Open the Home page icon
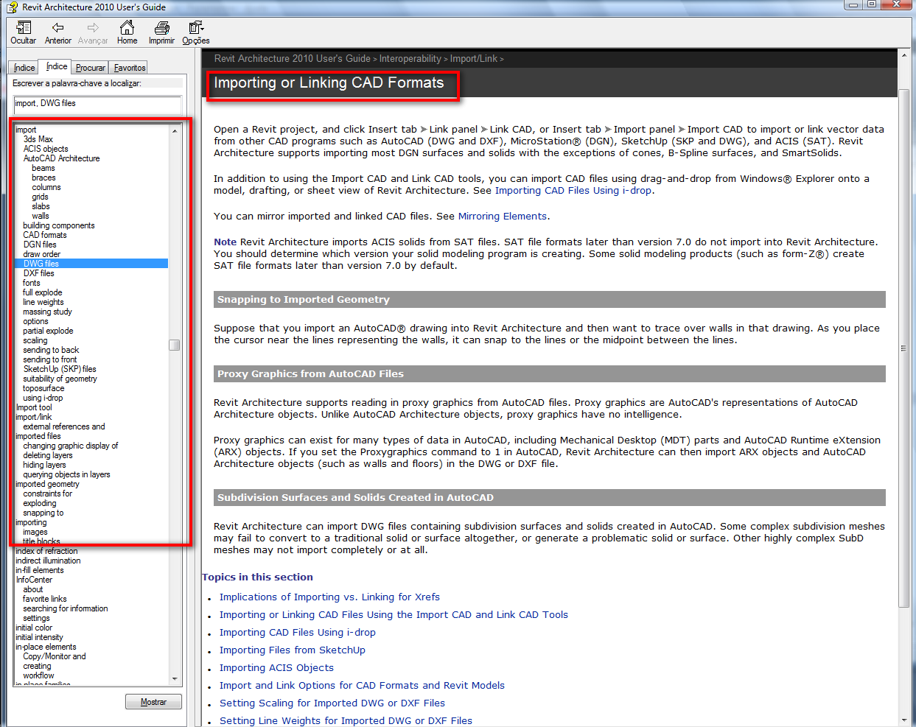This screenshot has height=727, width=916. point(127,28)
